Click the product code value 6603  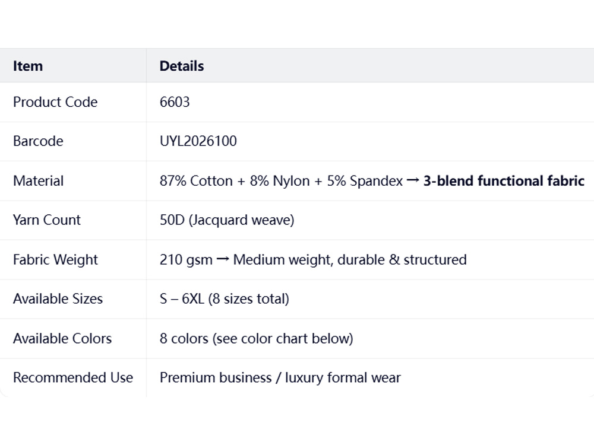tap(175, 102)
